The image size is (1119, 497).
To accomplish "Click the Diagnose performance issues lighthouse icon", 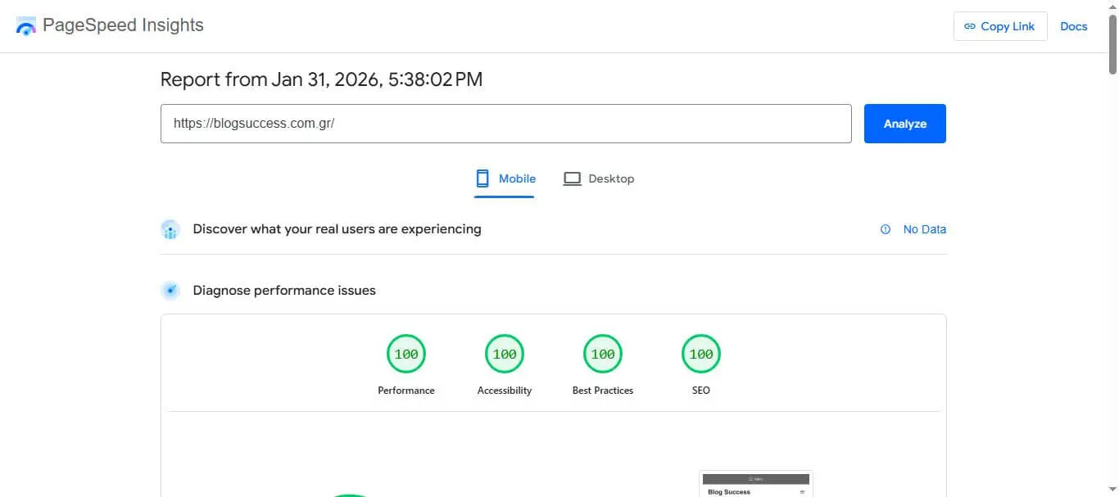I will [170, 290].
